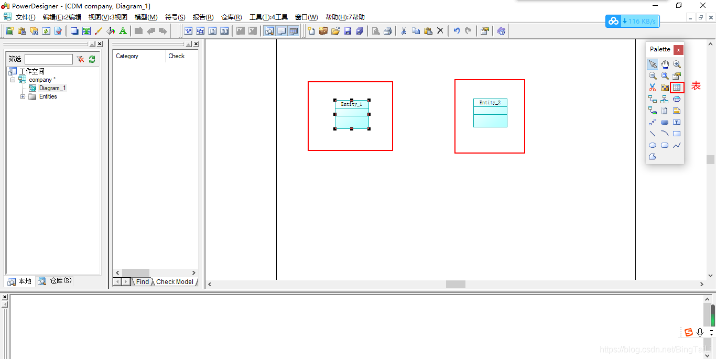Select Diagram_1 in the browser tree
Screen dimensions: 716x359
[x=52, y=88]
